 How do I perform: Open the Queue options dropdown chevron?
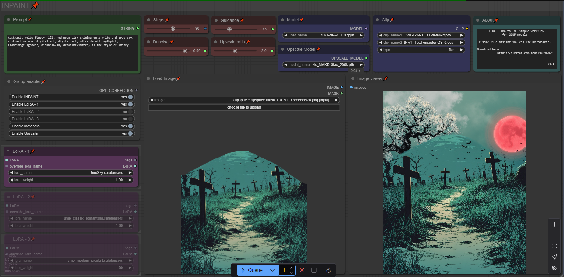pos(272,270)
